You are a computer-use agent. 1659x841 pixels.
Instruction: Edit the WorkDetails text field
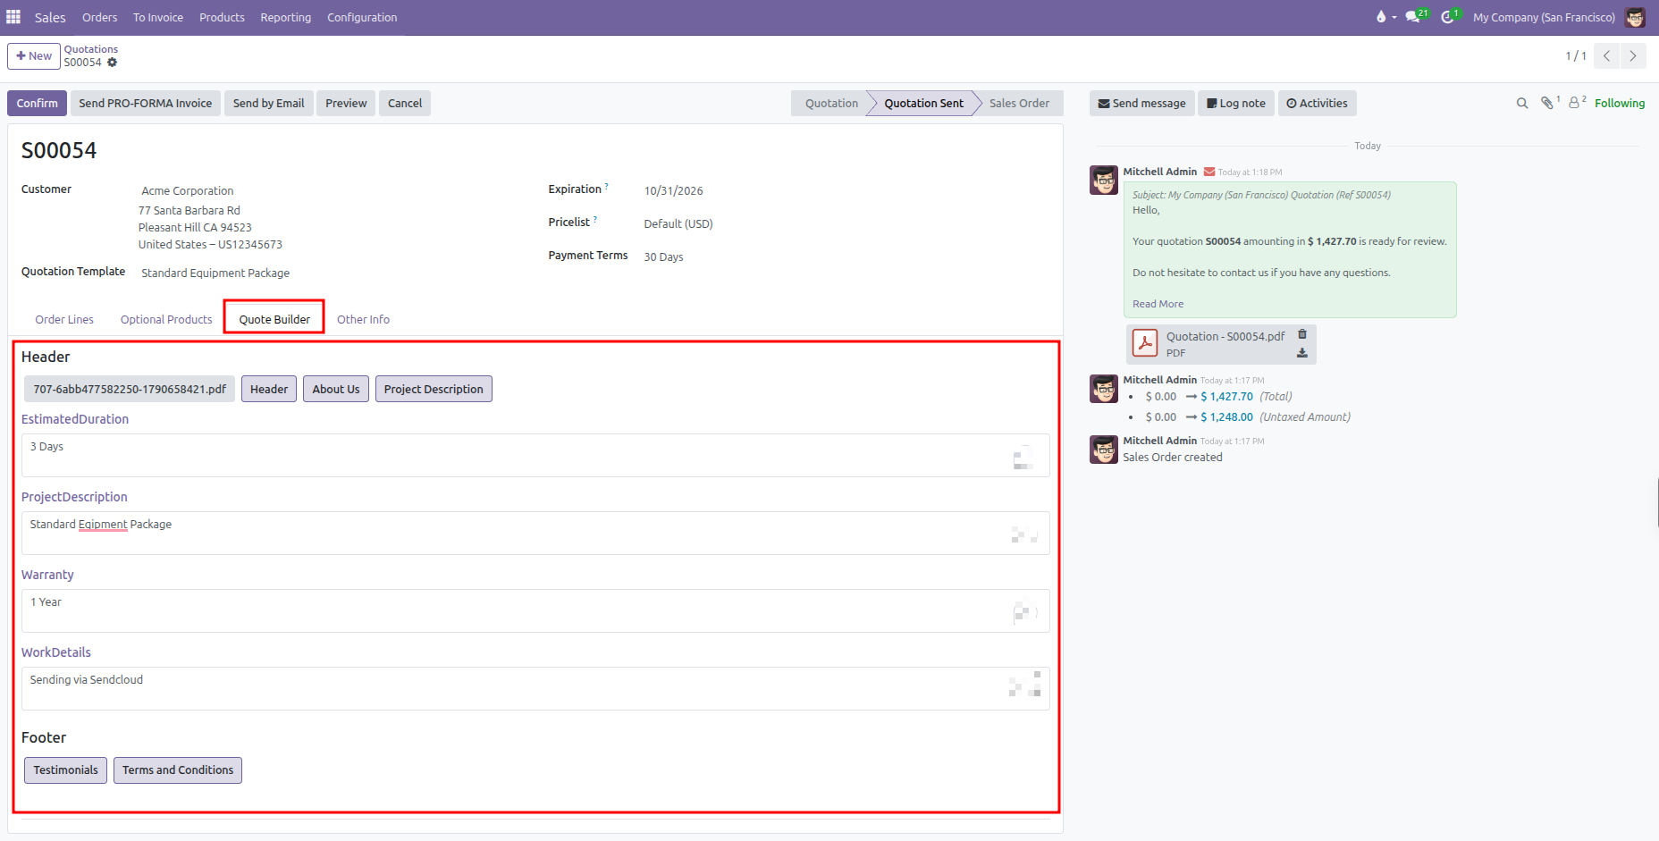[x=535, y=689]
